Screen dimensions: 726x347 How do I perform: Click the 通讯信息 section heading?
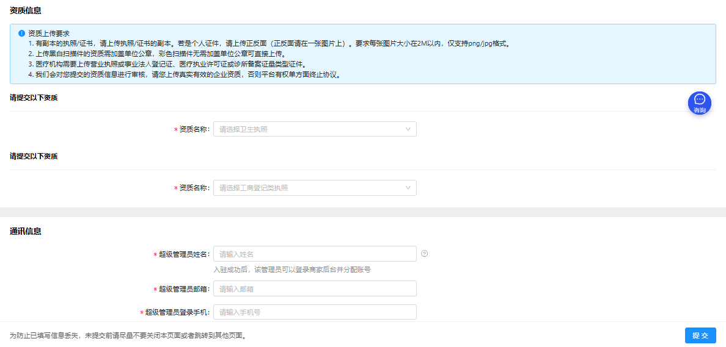point(26,231)
